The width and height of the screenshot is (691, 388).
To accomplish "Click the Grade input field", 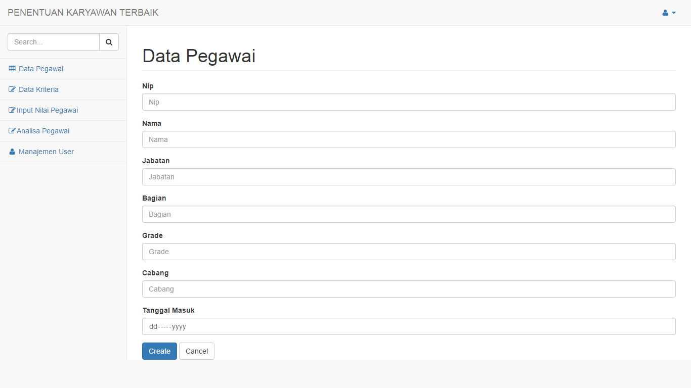I will pyautogui.click(x=409, y=252).
